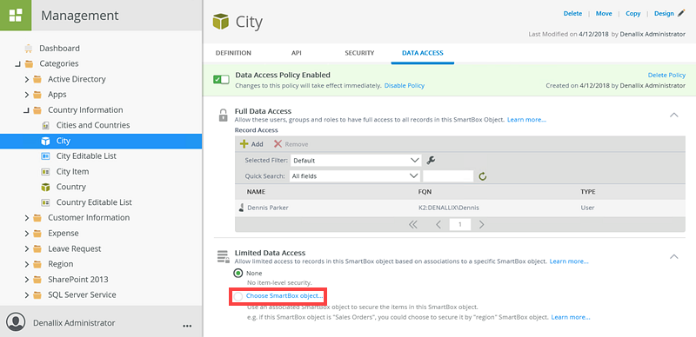Click the Country Information folder icon

(38, 110)
